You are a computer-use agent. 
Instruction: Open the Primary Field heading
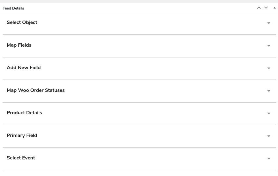22,135
